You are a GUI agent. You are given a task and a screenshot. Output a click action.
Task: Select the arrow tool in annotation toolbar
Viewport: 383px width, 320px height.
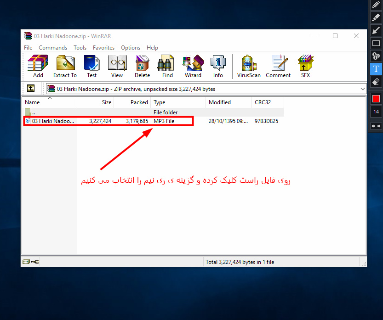point(376,30)
